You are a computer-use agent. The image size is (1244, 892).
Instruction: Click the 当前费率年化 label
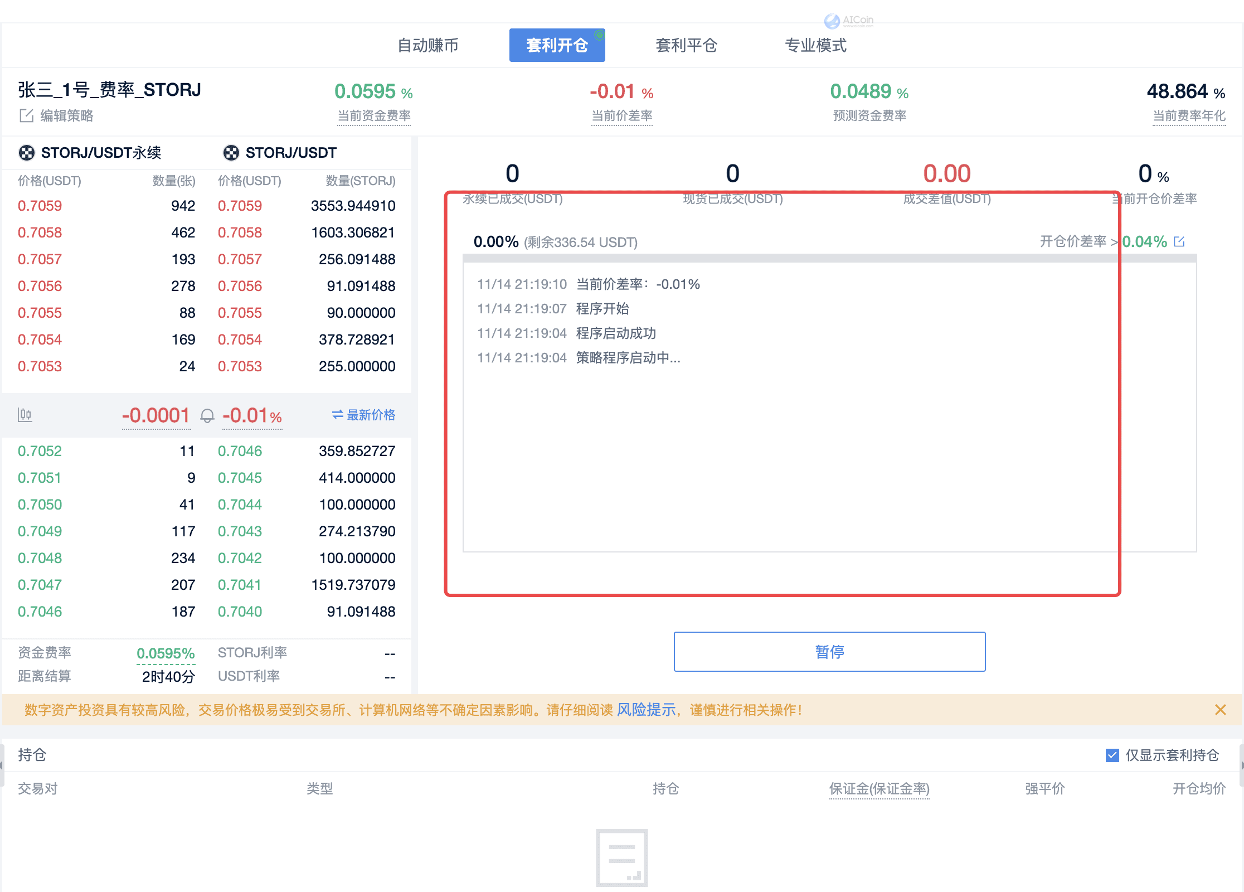tap(1189, 116)
